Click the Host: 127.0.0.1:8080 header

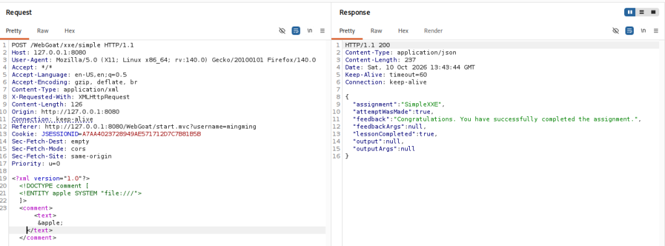coord(49,52)
